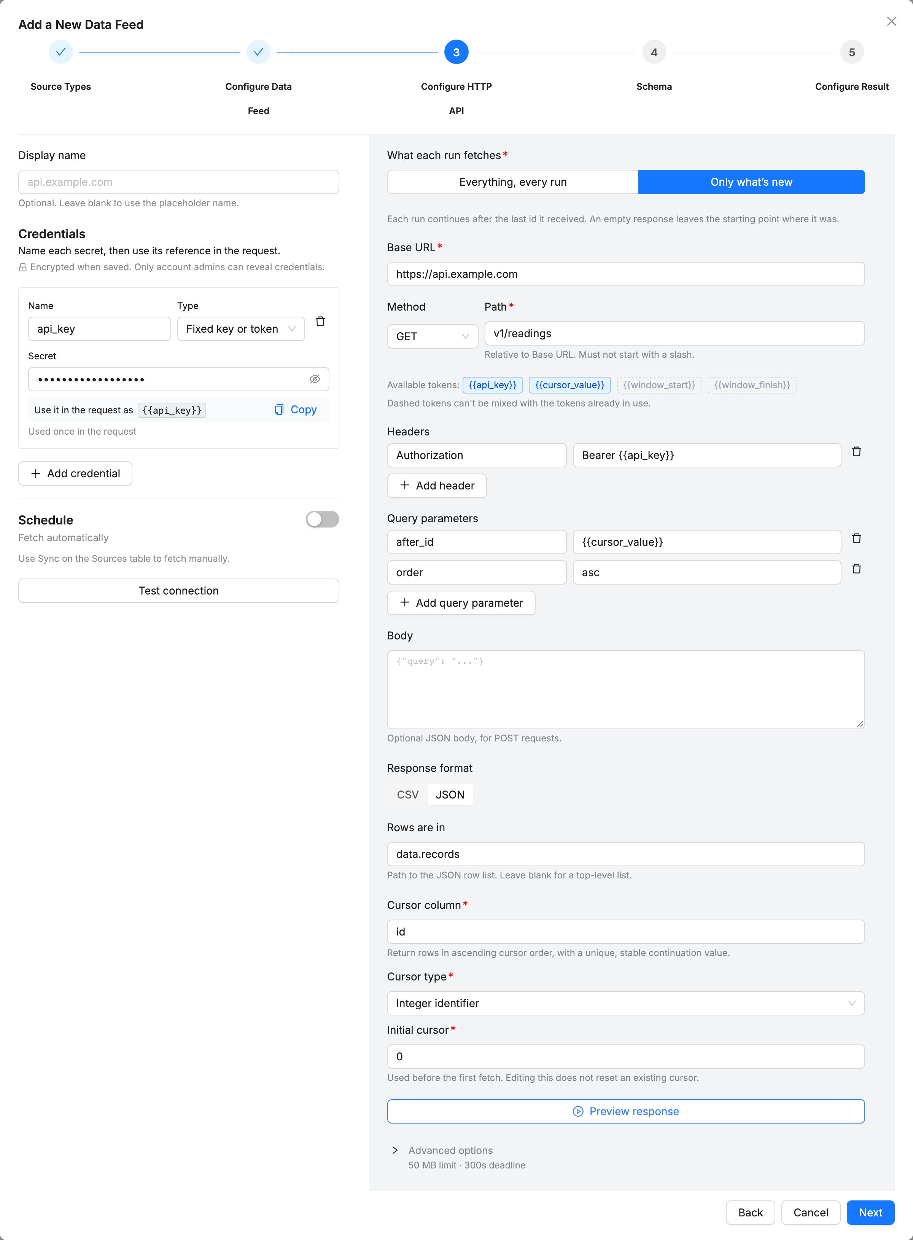This screenshot has width=913, height=1240.
Task: Click into the Body JSON textarea
Action: [x=626, y=689]
